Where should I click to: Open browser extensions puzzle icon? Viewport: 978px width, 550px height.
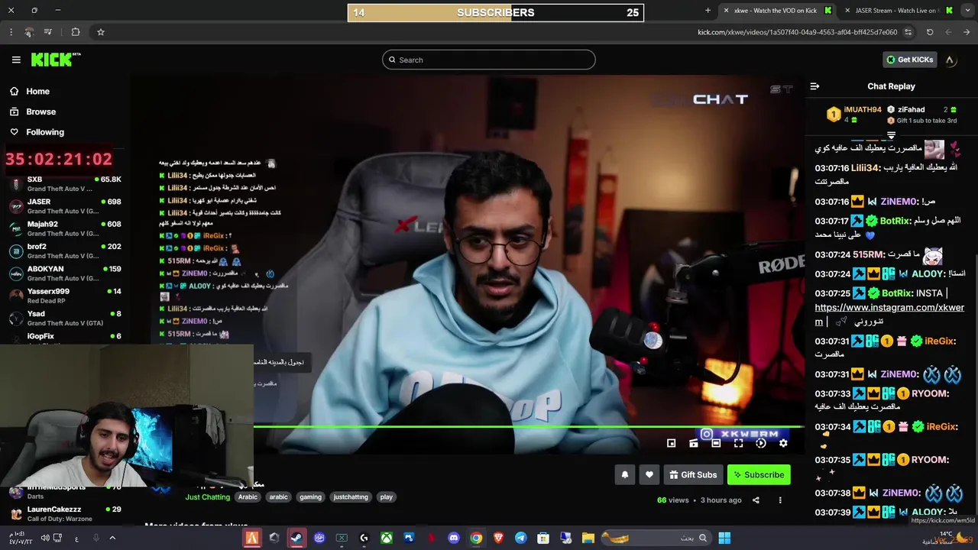click(75, 32)
